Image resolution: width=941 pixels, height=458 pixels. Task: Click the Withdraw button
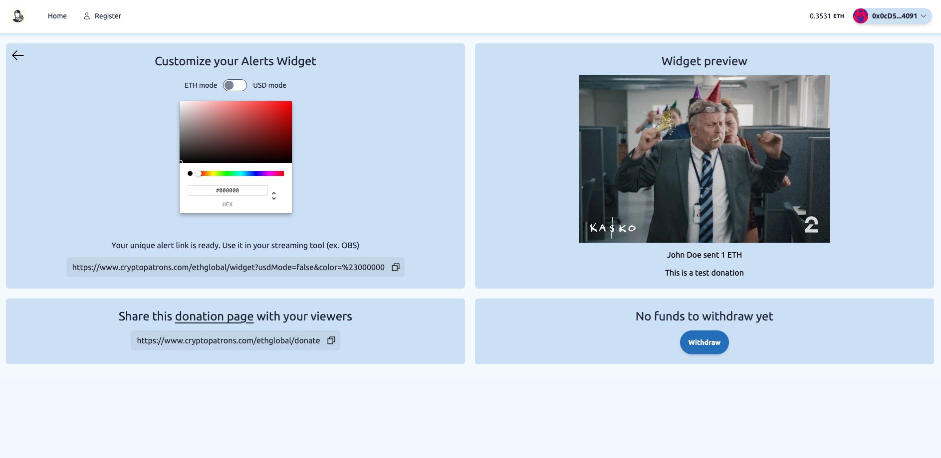click(x=705, y=342)
